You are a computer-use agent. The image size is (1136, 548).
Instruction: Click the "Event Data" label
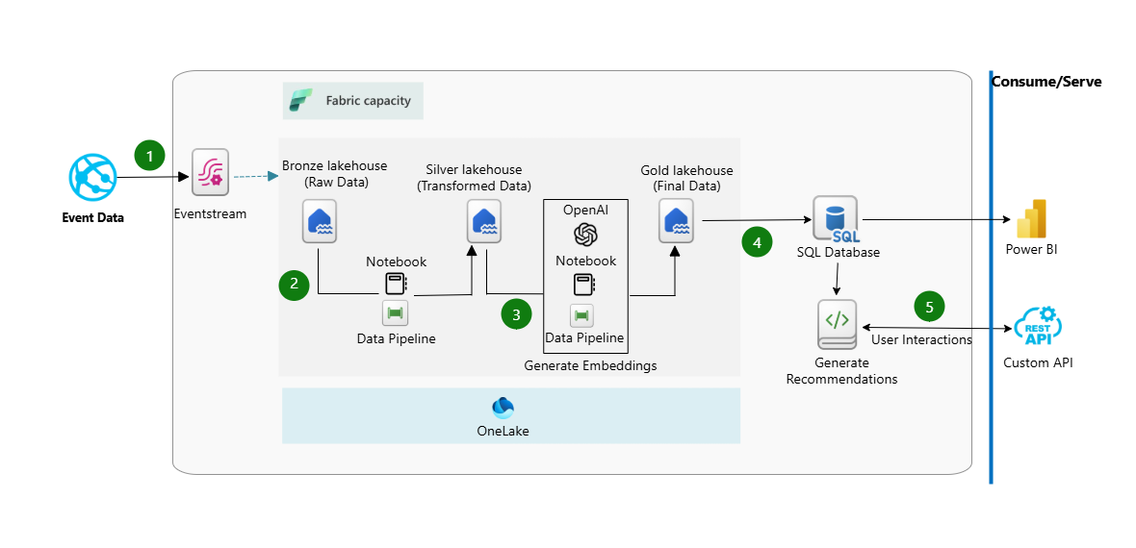(92, 217)
